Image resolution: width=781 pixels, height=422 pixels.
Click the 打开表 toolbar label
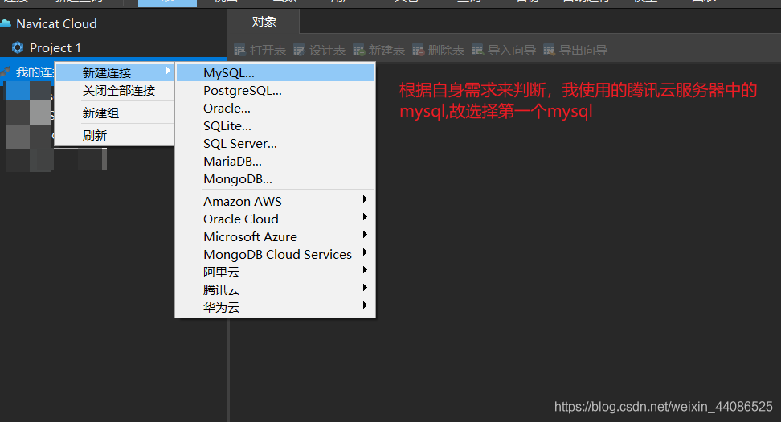(x=268, y=51)
